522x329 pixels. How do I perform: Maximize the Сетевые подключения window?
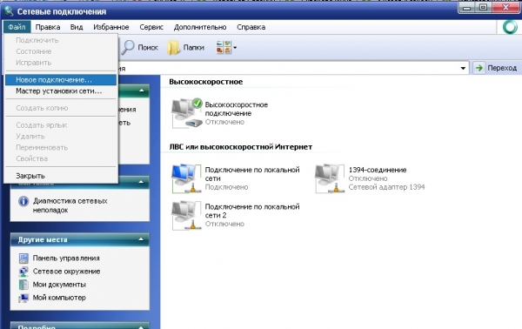point(483,7)
